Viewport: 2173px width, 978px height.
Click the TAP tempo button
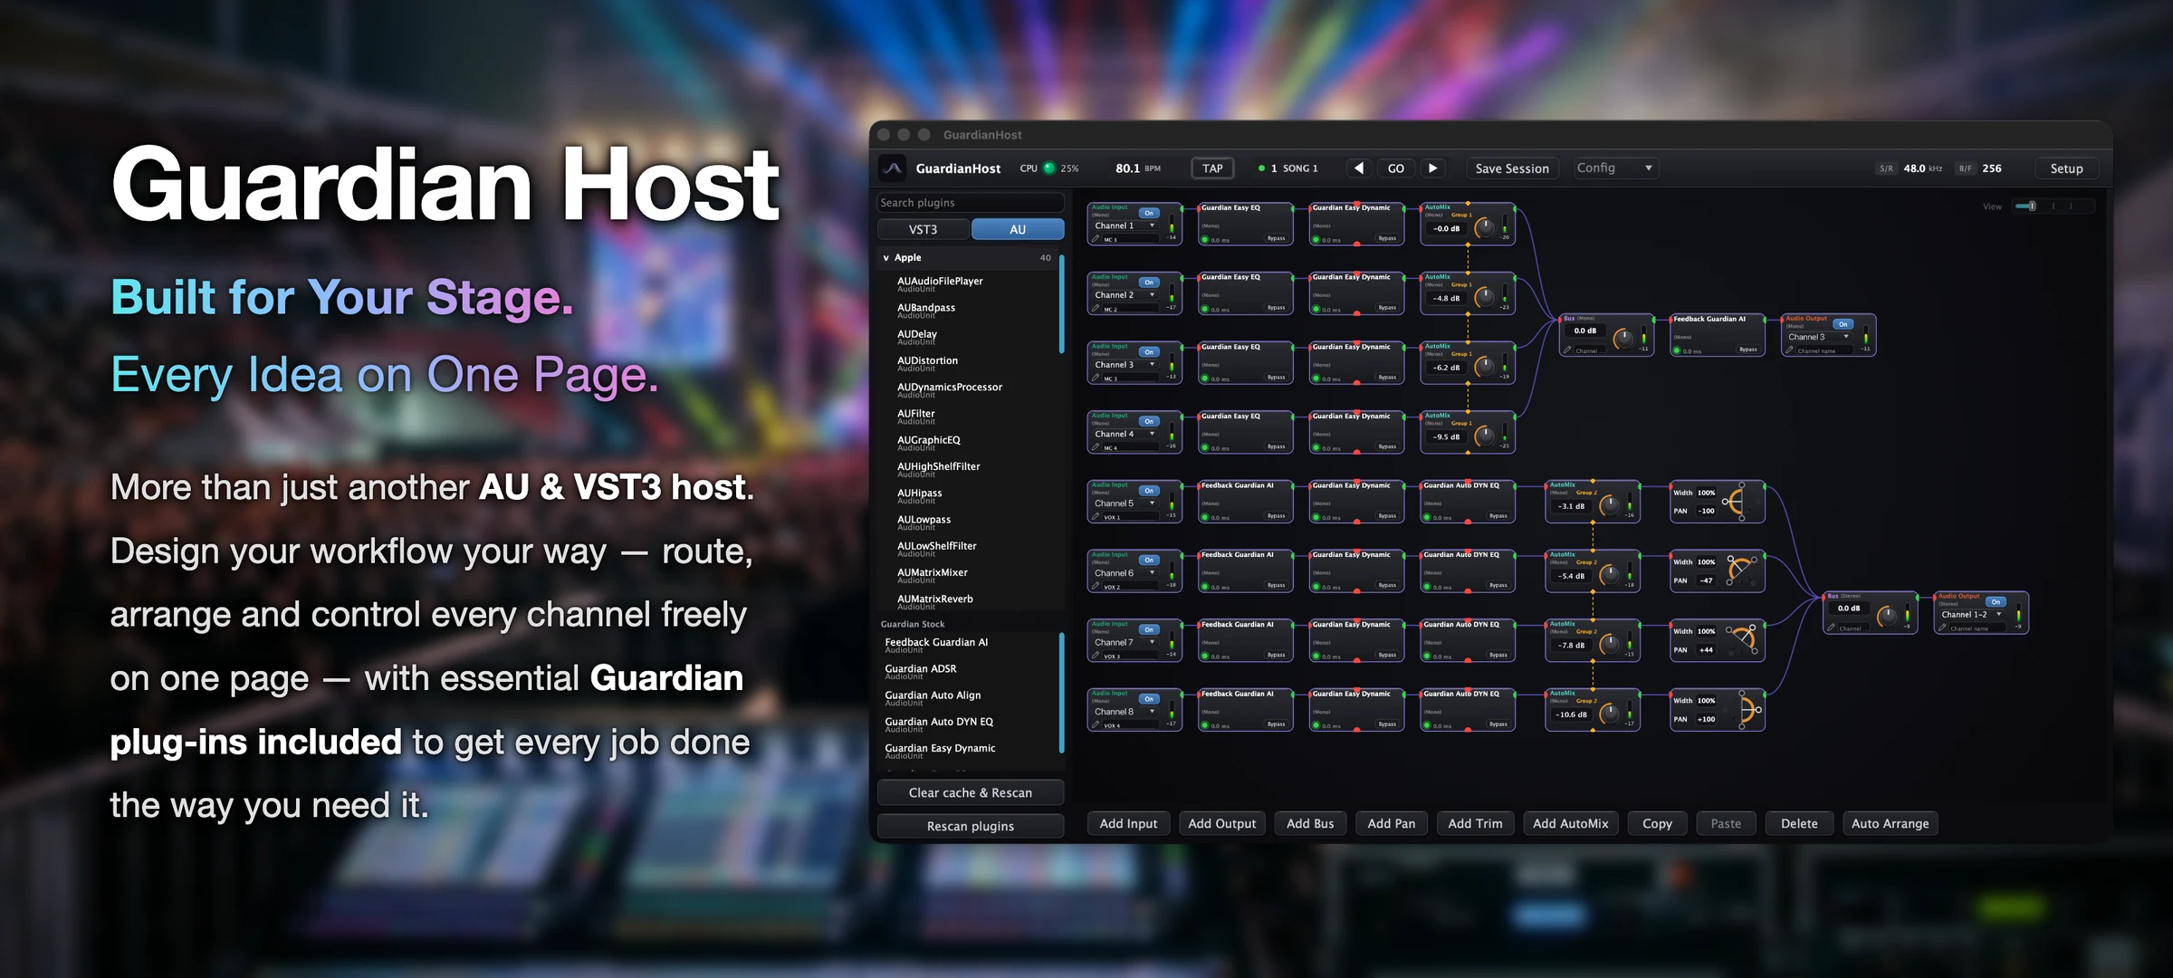tap(1212, 168)
